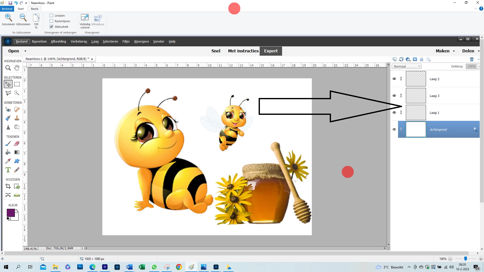
Task: Expand the Open dropdown arrow
Action: pyautogui.click(x=25, y=51)
